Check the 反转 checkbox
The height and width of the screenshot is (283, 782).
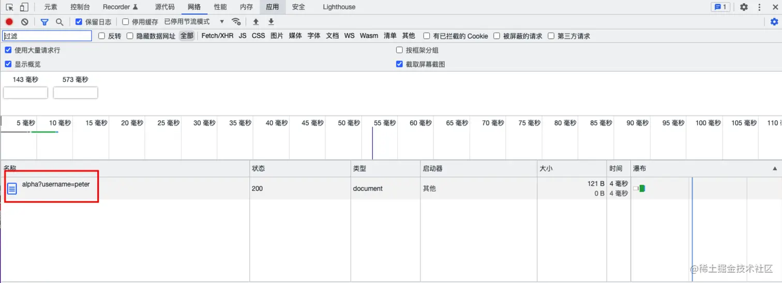click(x=102, y=36)
